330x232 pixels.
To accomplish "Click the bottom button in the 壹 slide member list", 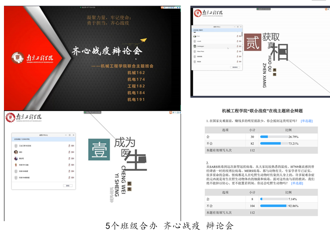I will 68,186.
